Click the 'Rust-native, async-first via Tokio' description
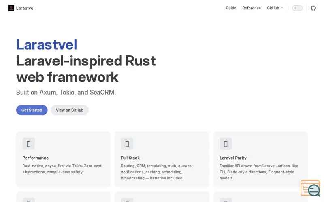The height and width of the screenshot is (202, 324). click(x=62, y=169)
